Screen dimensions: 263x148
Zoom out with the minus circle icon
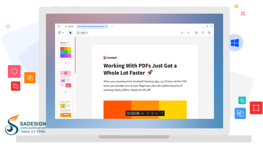tap(148, 113)
